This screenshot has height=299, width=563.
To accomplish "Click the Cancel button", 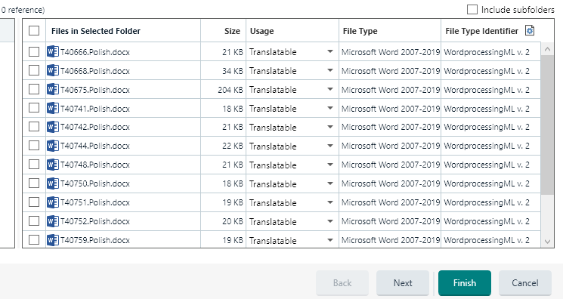I will click(525, 283).
